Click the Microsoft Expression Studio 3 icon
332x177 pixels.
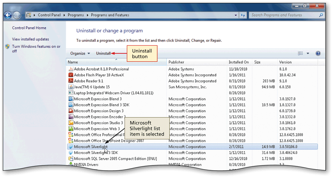click(x=71, y=123)
